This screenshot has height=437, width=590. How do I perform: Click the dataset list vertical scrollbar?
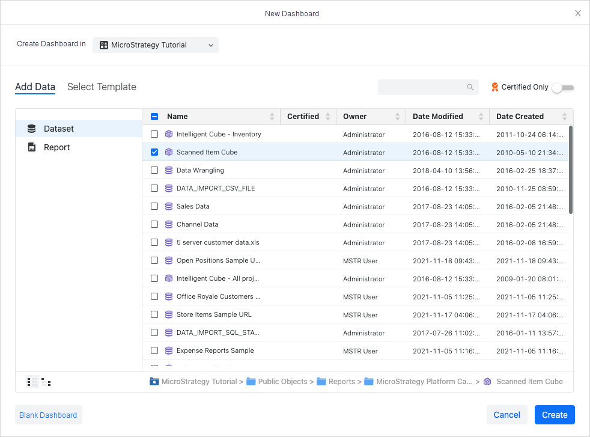(x=571, y=170)
